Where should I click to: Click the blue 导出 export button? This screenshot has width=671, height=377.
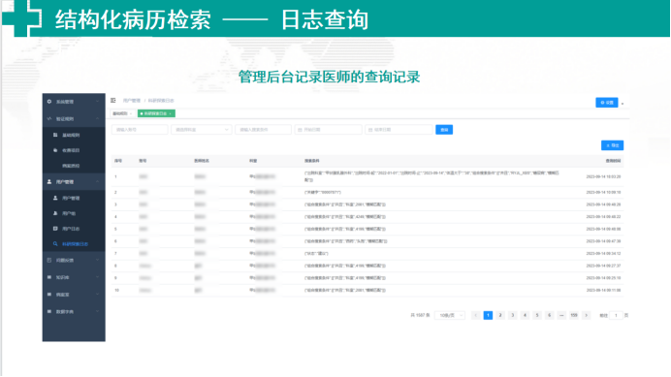(613, 145)
